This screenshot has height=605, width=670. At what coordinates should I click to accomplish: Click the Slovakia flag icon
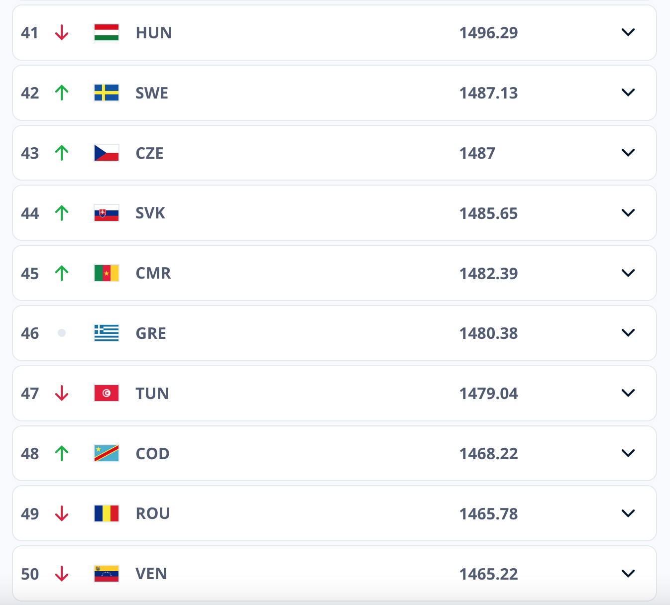pyautogui.click(x=107, y=213)
